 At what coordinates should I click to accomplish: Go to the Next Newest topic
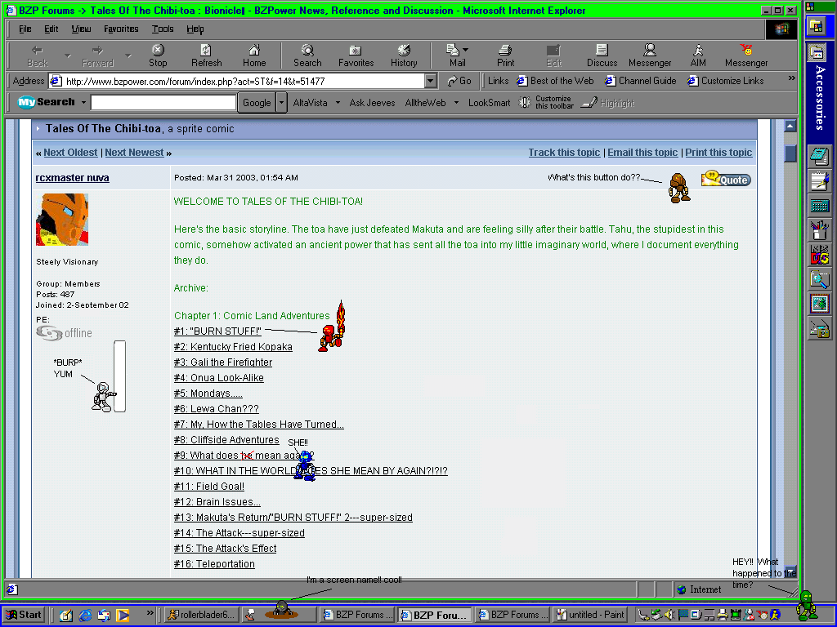(134, 153)
